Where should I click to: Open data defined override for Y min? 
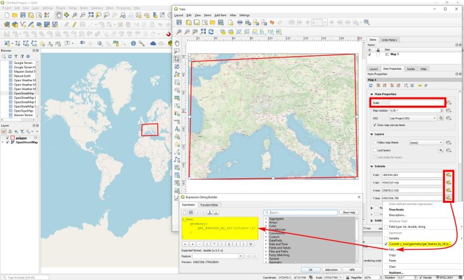coord(448,182)
